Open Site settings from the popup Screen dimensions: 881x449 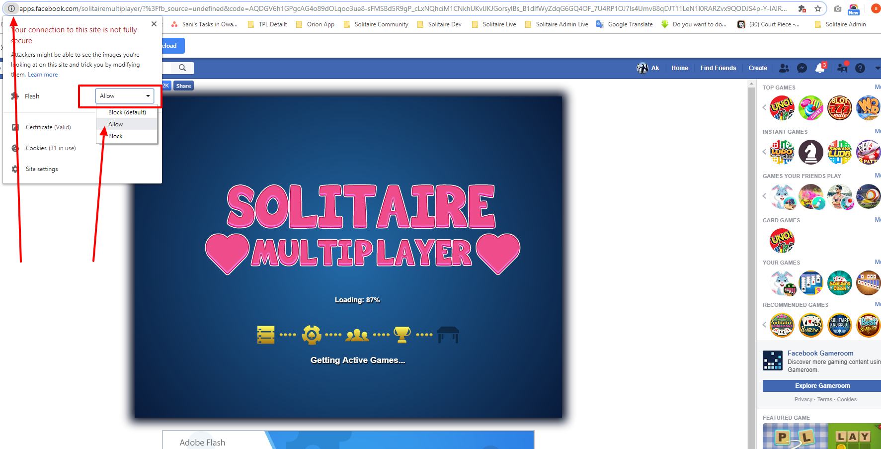click(x=42, y=169)
